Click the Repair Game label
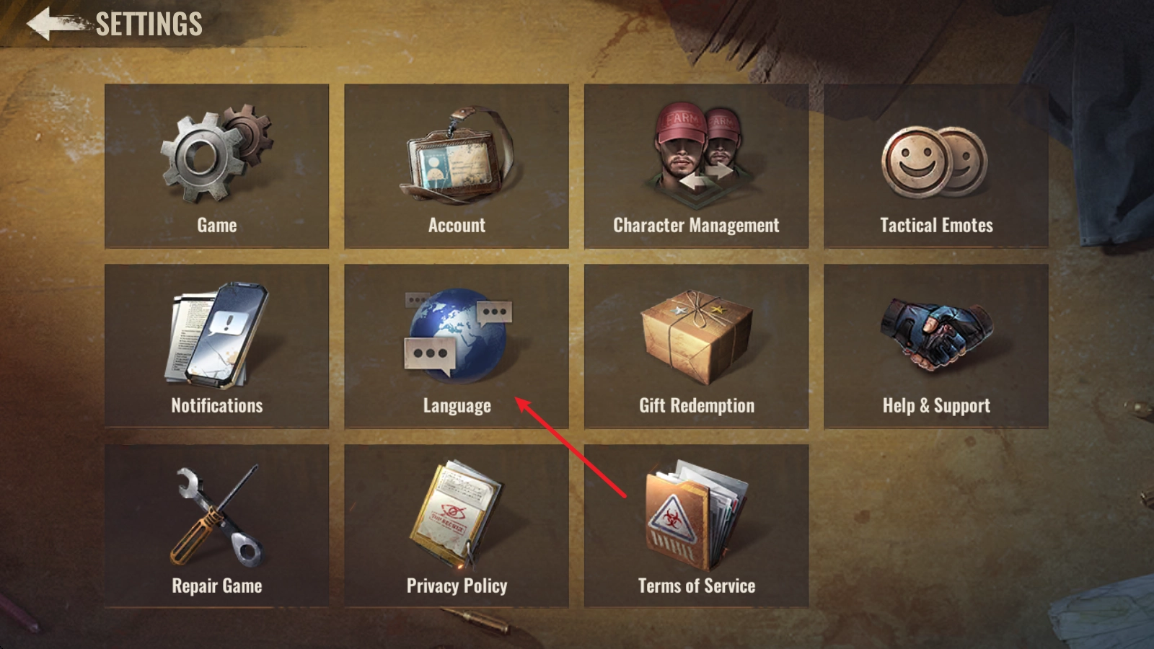 [216, 586]
